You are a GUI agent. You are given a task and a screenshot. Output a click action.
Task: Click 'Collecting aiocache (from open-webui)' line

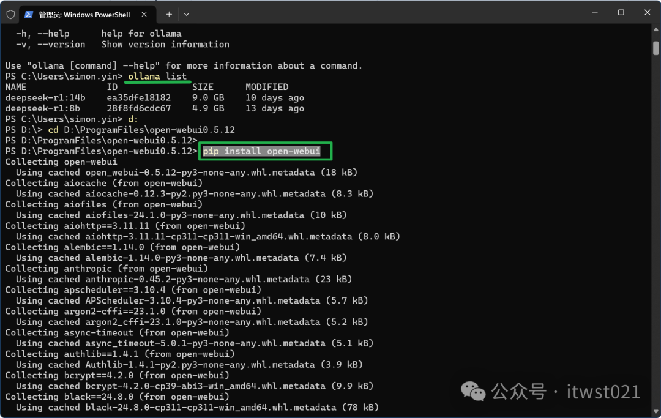coord(103,184)
